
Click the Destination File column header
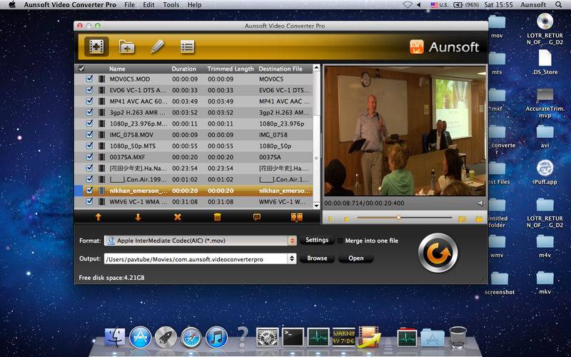click(281, 69)
